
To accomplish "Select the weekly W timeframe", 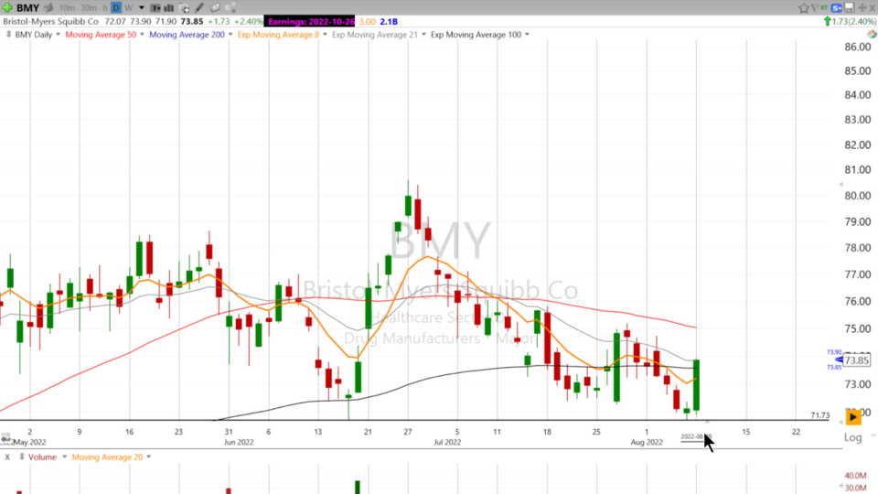I will click(x=129, y=8).
